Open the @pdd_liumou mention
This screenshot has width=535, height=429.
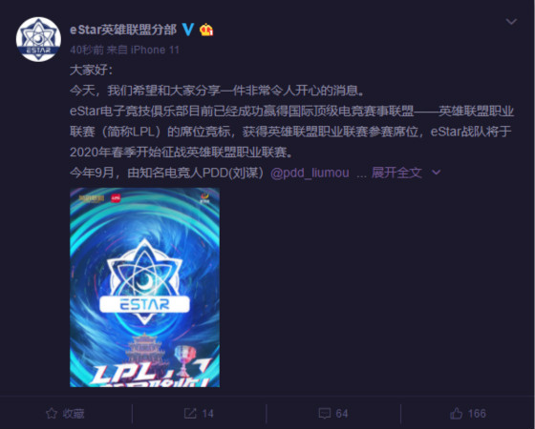click(310, 173)
